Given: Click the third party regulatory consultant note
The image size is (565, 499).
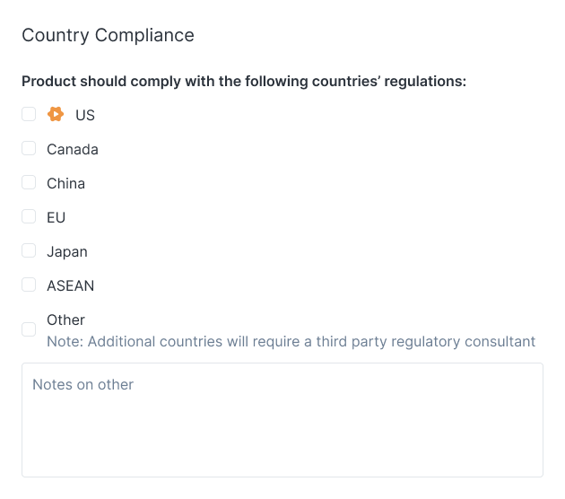Looking at the screenshot, I should [x=291, y=341].
